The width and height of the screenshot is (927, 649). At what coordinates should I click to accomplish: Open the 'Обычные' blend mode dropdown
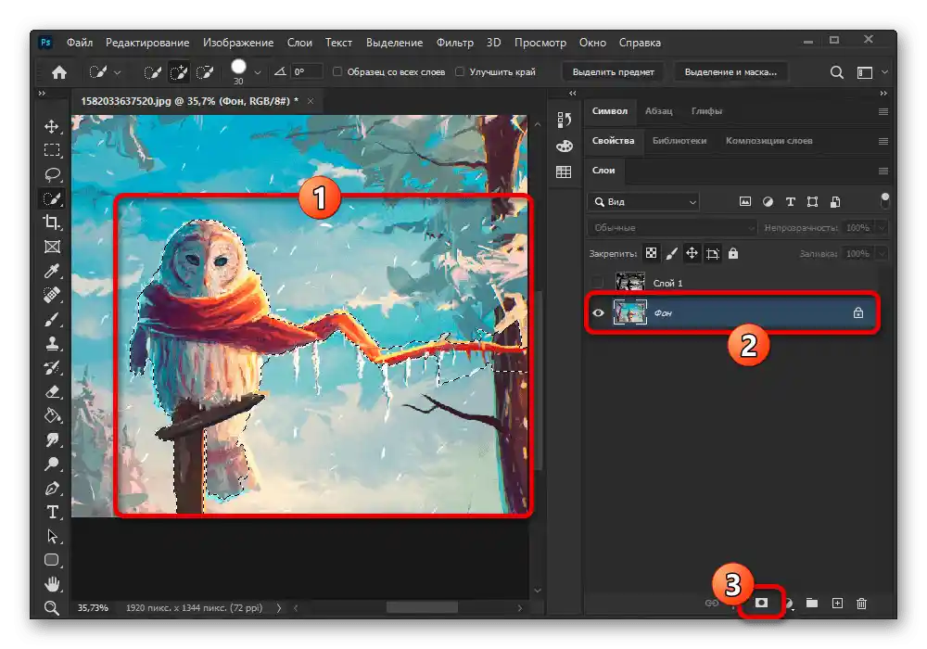coord(671,227)
